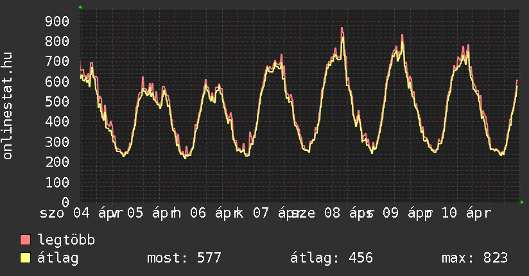Click the 900 y-axis value label
The width and height of the screenshot is (529, 276).
(x=56, y=21)
